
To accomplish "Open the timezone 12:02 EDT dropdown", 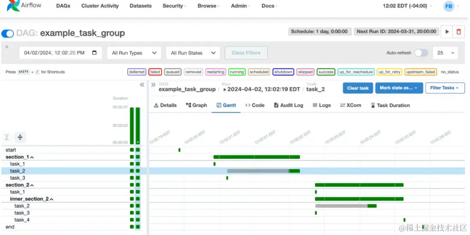I will coord(408,6).
